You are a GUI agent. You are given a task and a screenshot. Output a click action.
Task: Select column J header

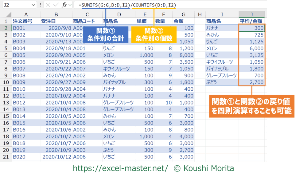pos(251,14)
